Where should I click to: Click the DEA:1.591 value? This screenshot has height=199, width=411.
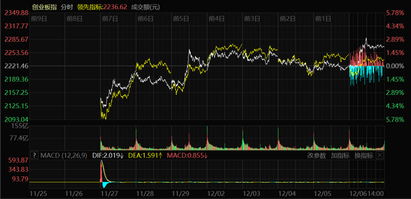145,155
